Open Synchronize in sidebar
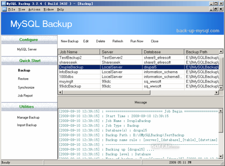The width and height of the screenshot is (225, 166). pos(26,87)
